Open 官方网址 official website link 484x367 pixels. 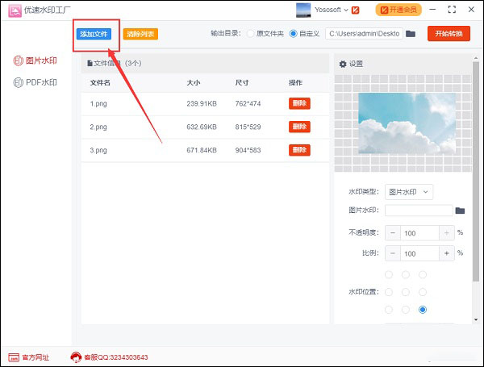coord(35,357)
